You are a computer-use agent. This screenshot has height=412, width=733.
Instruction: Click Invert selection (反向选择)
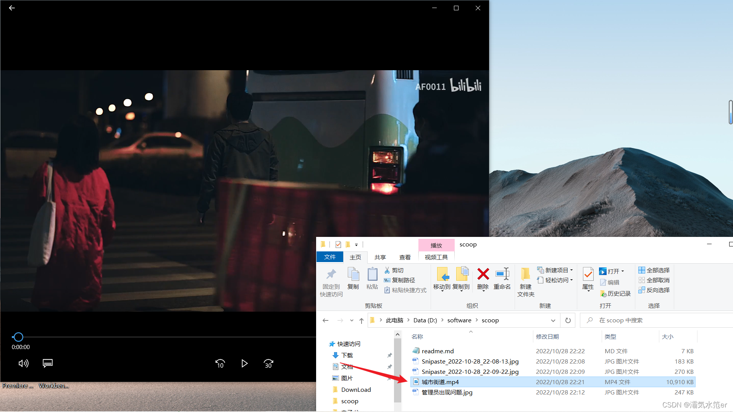pyautogui.click(x=654, y=290)
